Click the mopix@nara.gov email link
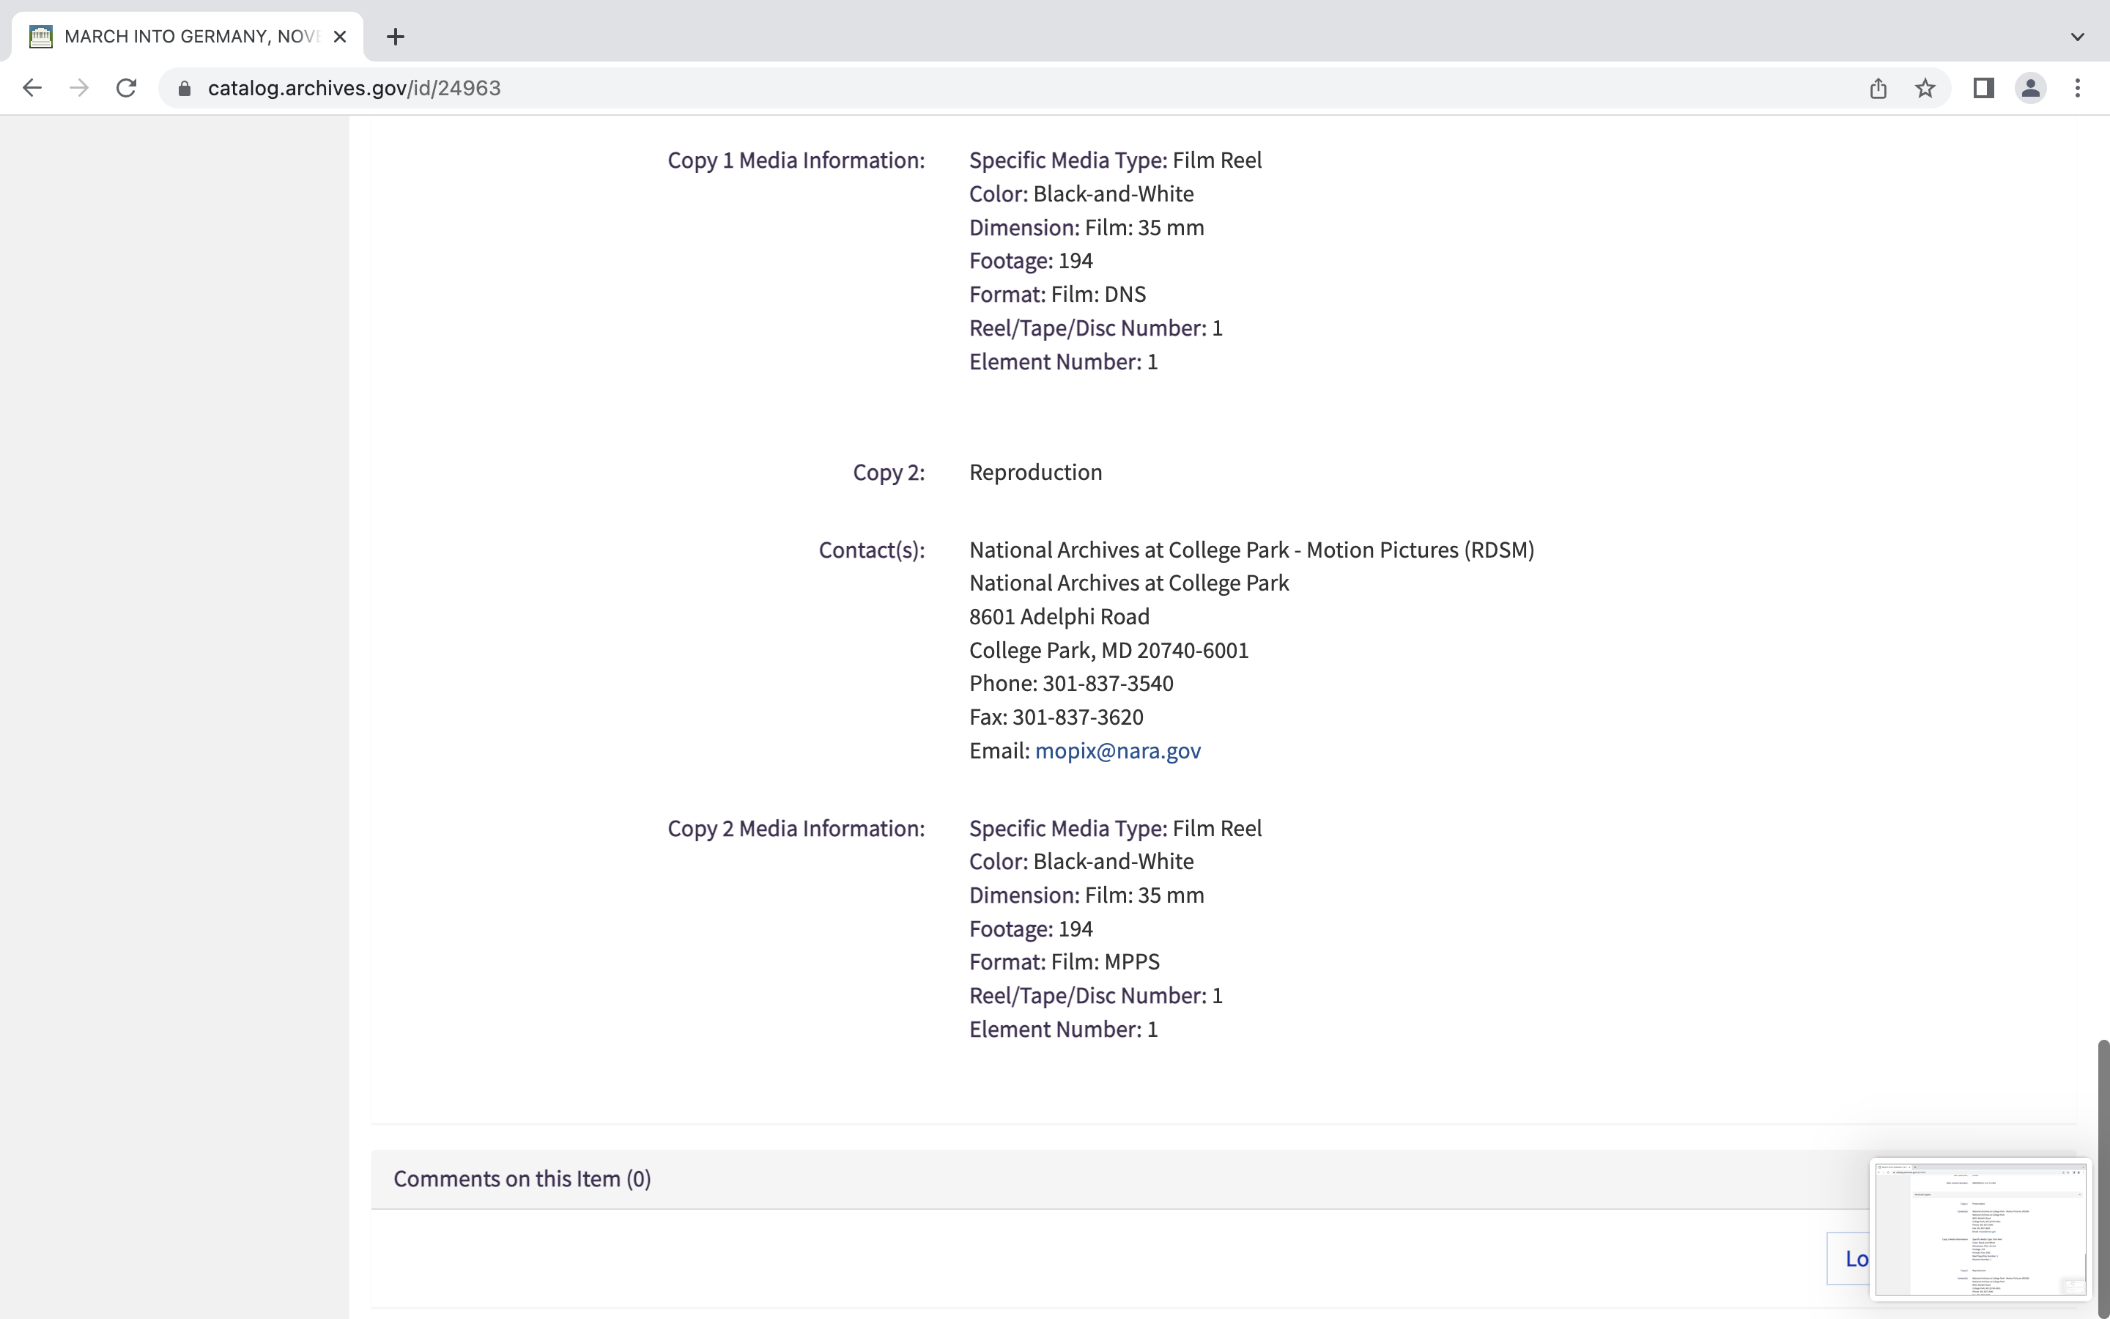This screenshot has height=1319, width=2110. click(x=1117, y=750)
